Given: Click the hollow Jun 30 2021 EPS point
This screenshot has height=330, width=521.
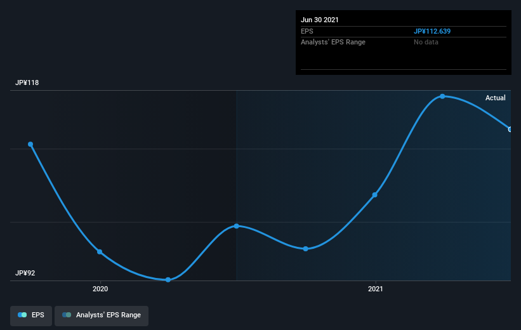Looking at the screenshot, I should point(510,129).
